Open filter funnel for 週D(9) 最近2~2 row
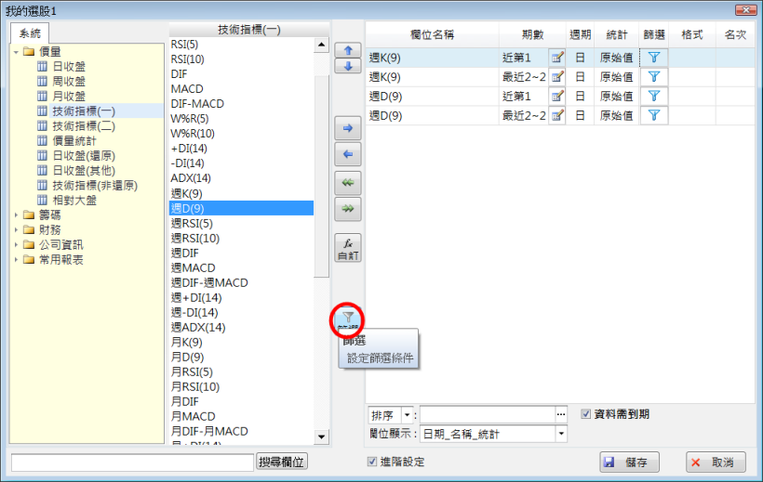 click(654, 115)
